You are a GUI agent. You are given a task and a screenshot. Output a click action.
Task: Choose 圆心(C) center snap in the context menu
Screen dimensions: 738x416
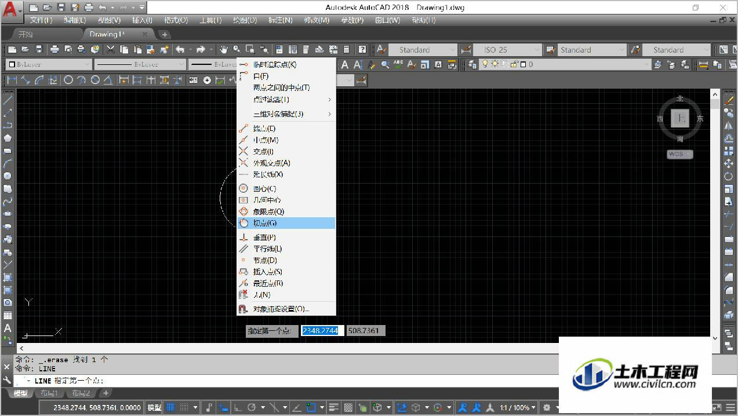tap(286, 189)
